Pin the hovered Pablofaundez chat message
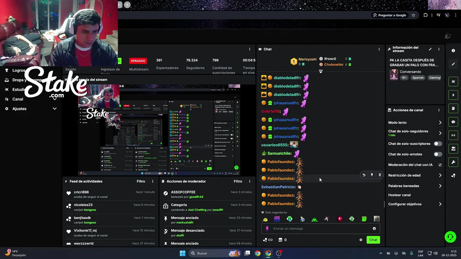The height and width of the screenshot is (259, 461). point(372,175)
